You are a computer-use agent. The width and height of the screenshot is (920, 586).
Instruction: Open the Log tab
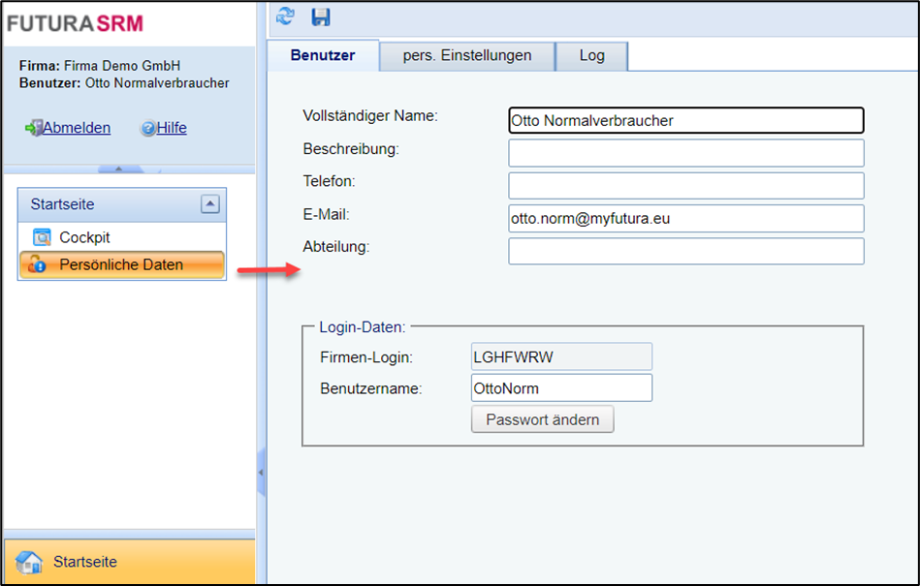[x=591, y=55]
